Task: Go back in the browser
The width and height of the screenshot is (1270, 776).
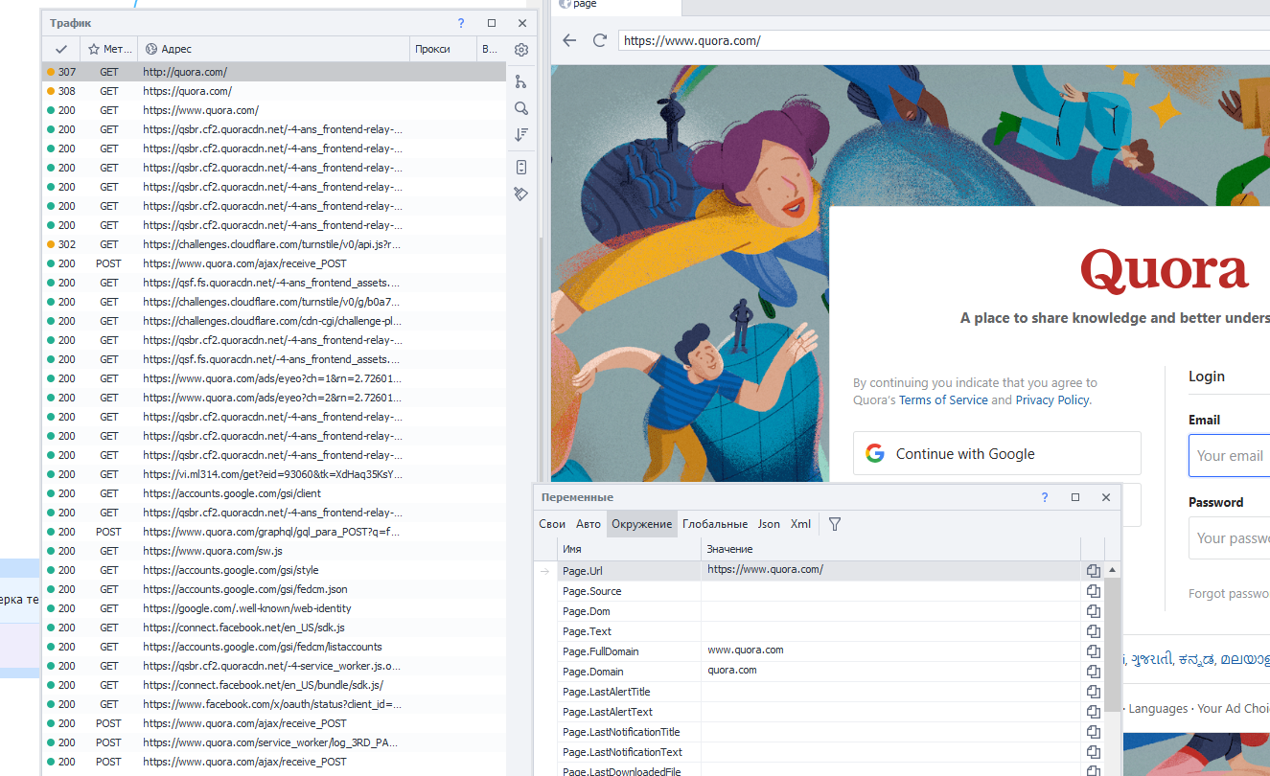Action: (569, 40)
